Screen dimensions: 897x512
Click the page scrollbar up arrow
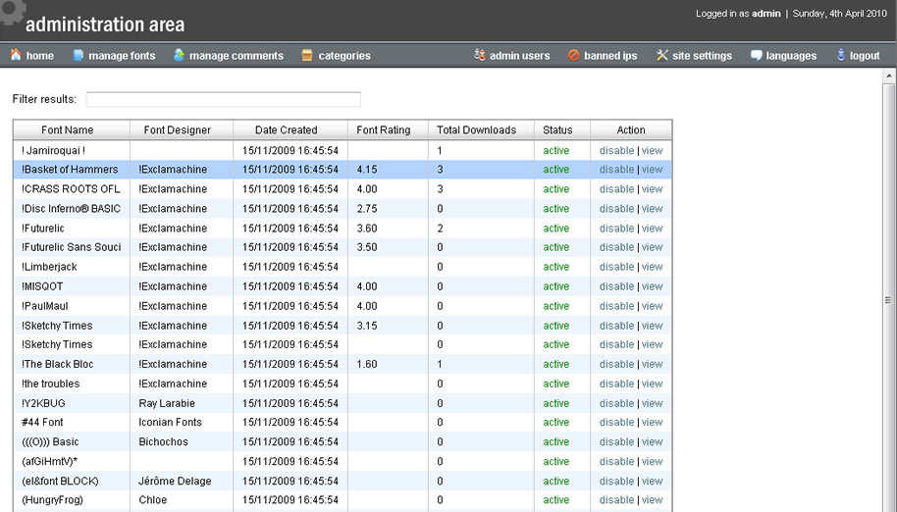(x=888, y=76)
